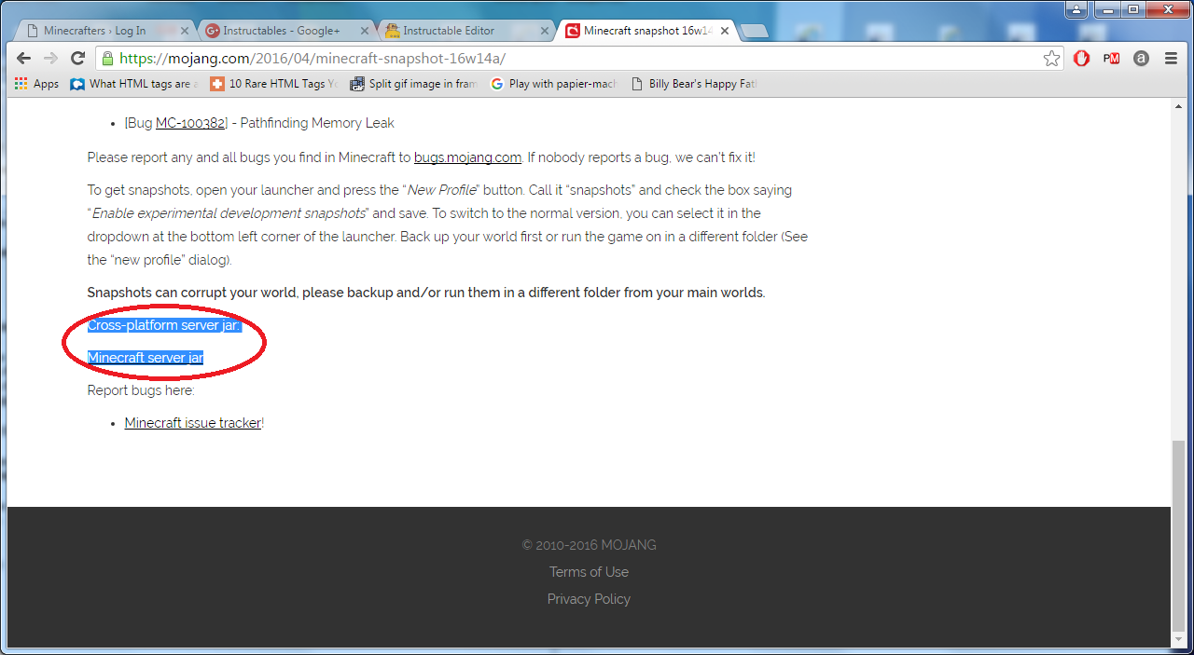Click the green padlock security icon
Screen dimensions: 1194x655
(107, 58)
